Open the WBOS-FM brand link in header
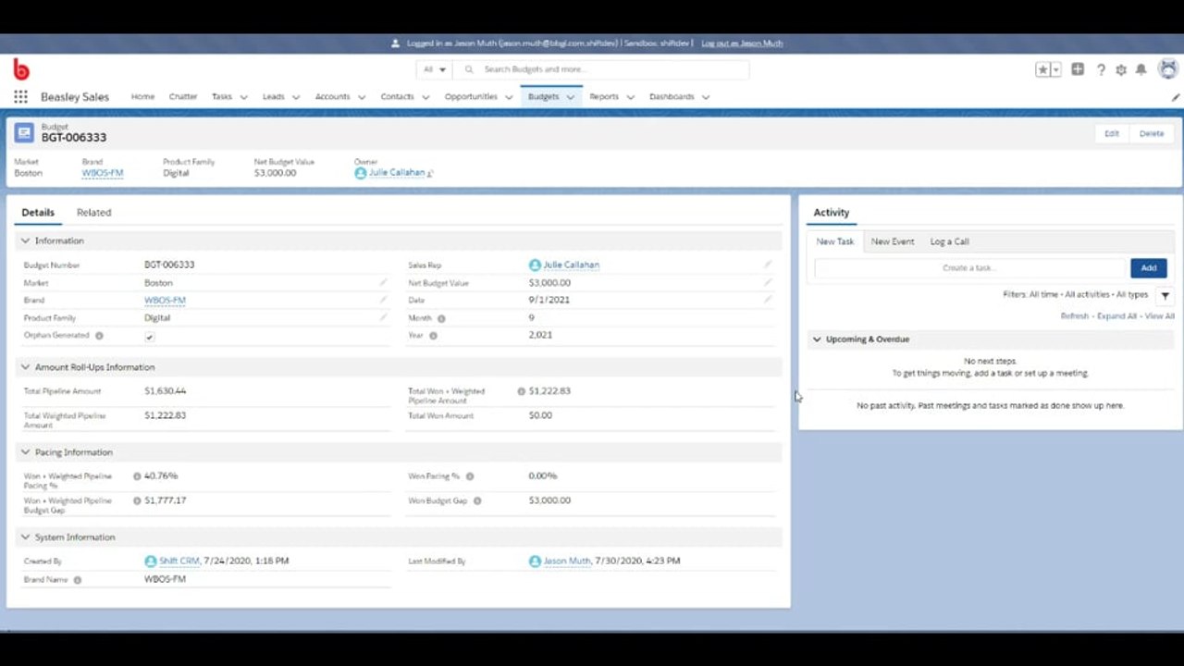Screen dimensions: 1184x666 (x=103, y=173)
